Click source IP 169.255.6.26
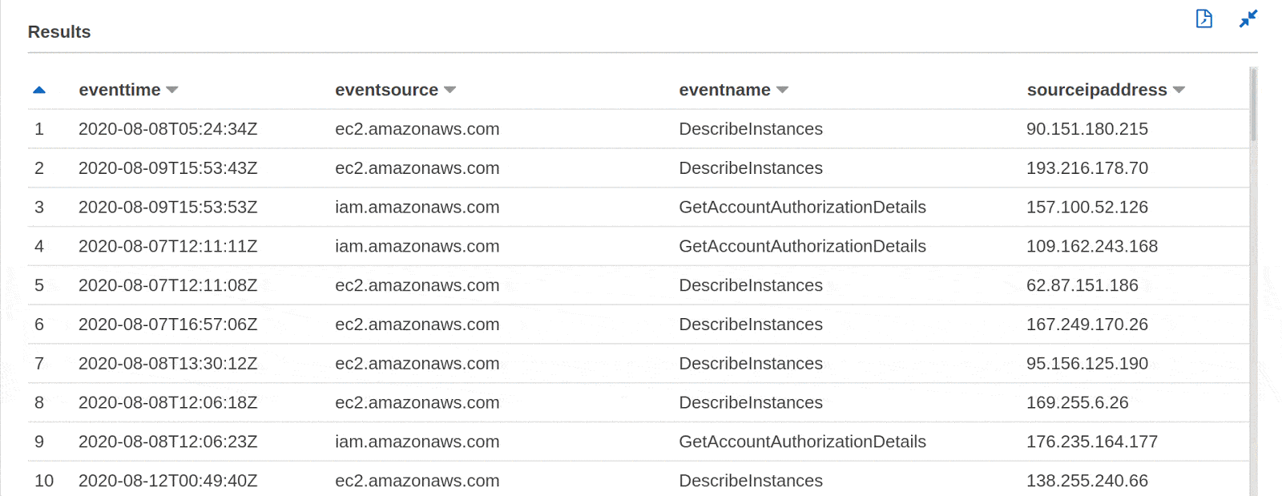Screen dimensions: 1282x496 (x=1078, y=403)
